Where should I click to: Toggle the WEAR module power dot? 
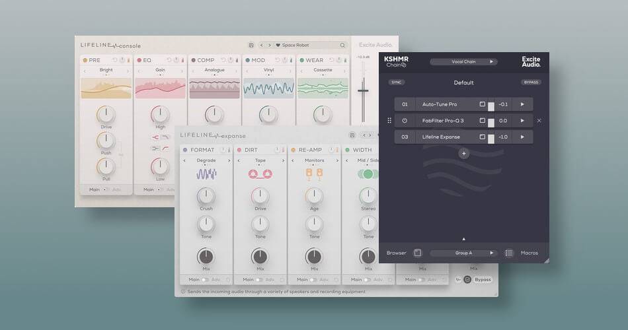(301, 60)
